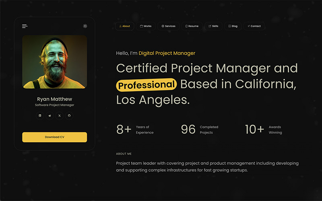
Task: Toggle the light/dark theme sun icon
Action: pyautogui.click(x=85, y=26)
